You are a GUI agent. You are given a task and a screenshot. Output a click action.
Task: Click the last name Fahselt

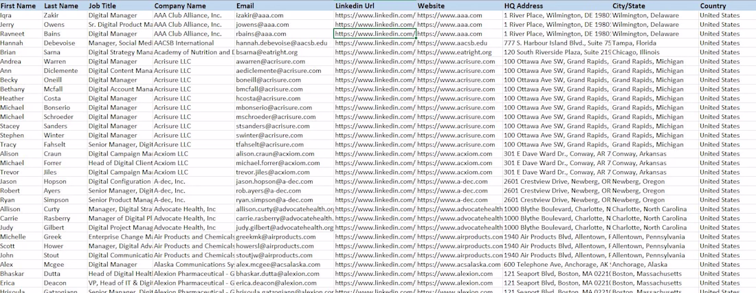click(x=65, y=144)
